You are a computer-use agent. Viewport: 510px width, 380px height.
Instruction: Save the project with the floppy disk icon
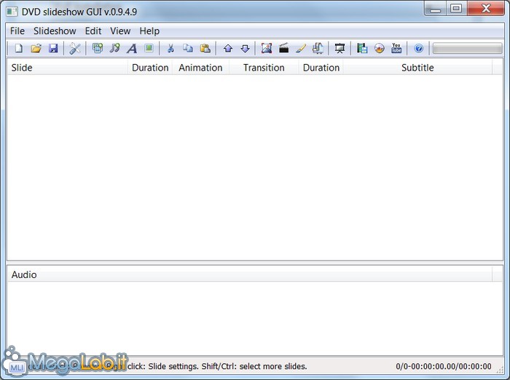coord(53,49)
